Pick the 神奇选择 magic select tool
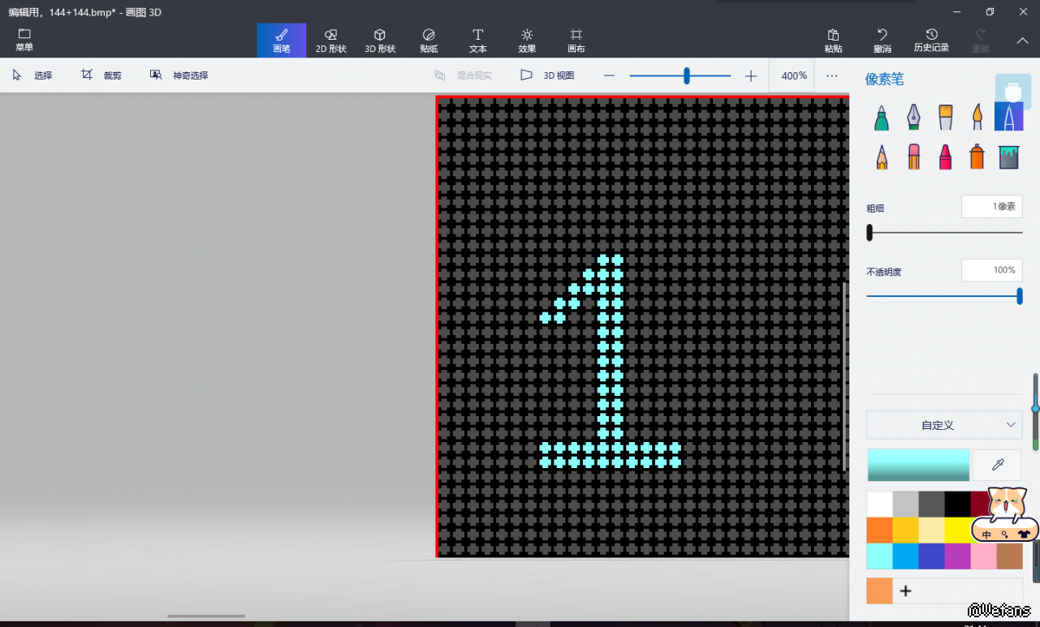This screenshot has width=1040, height=627. click(179, 75)
